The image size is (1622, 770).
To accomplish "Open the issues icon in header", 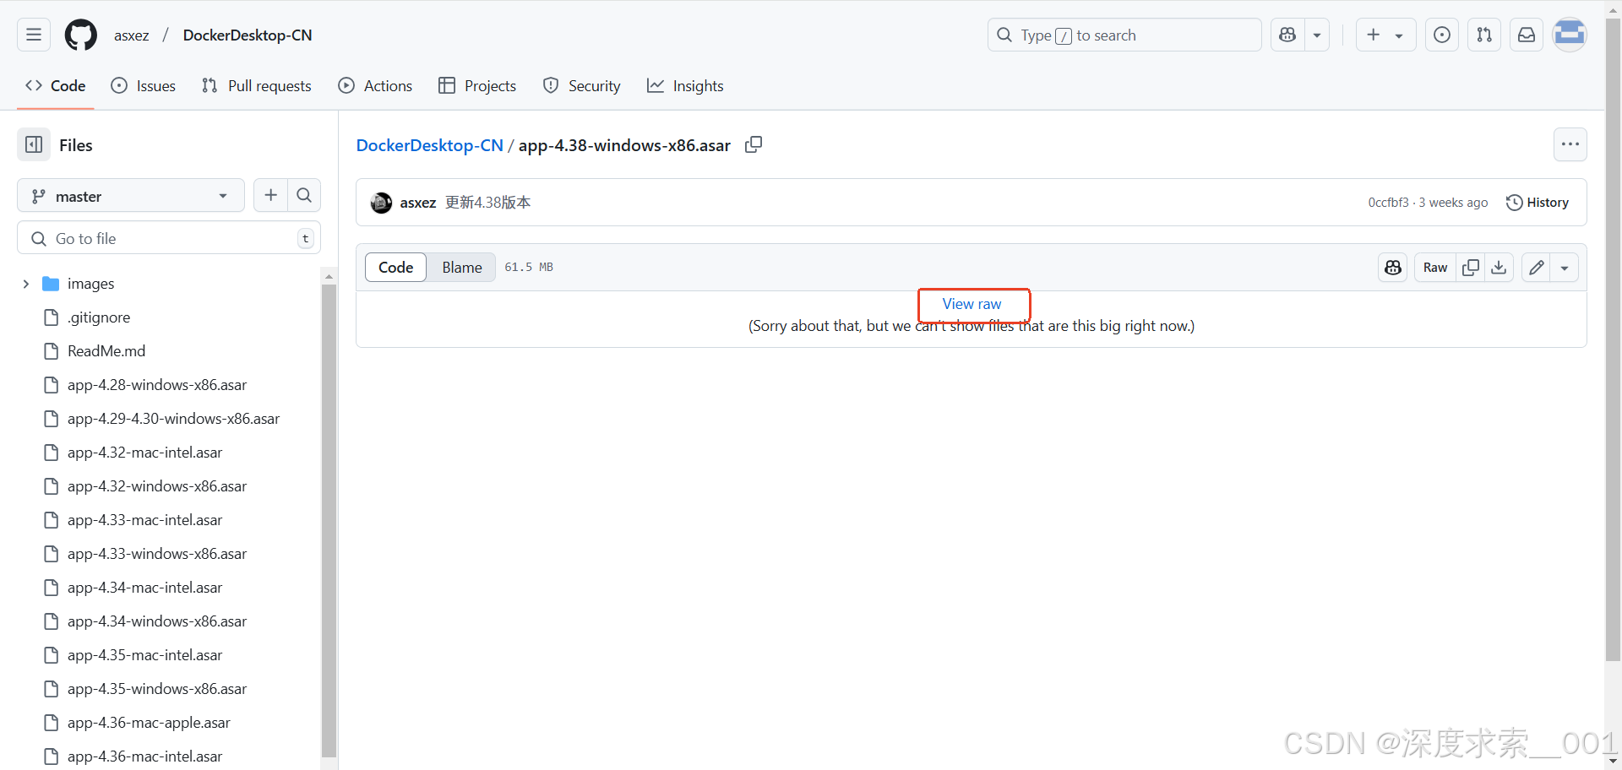I will pyautogui.click(x=1442, y=35).
